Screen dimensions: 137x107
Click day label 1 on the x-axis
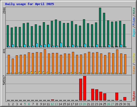tap(9, 104)
